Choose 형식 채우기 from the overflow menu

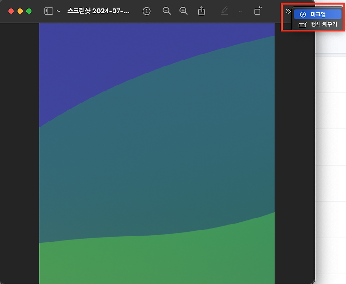pos(317,24)
